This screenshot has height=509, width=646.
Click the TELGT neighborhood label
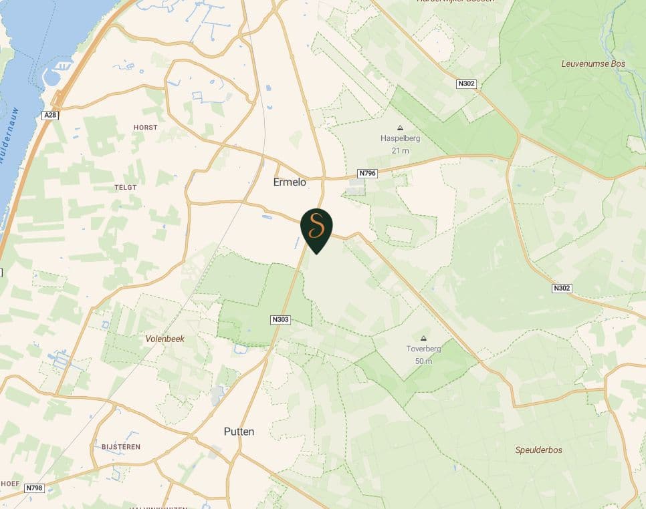pos(126,187)
